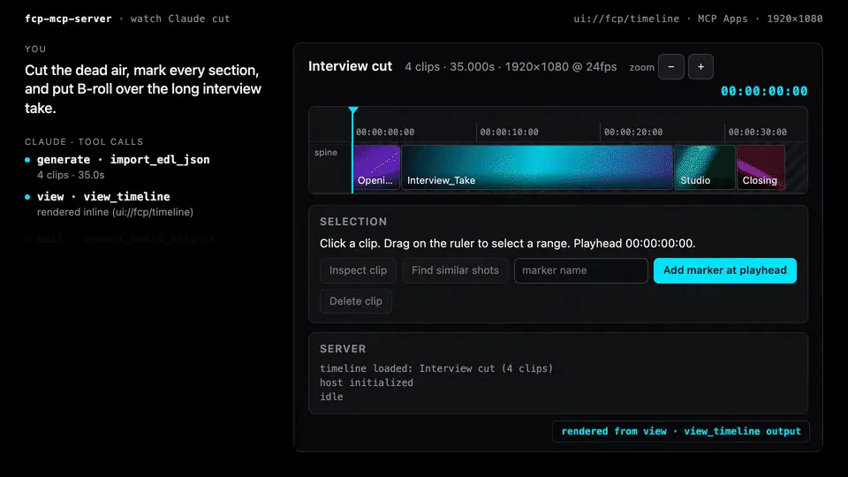Select the Studio clip in timeline
Image resolution: width=848 pixels, height=477 pixels.
705,167
